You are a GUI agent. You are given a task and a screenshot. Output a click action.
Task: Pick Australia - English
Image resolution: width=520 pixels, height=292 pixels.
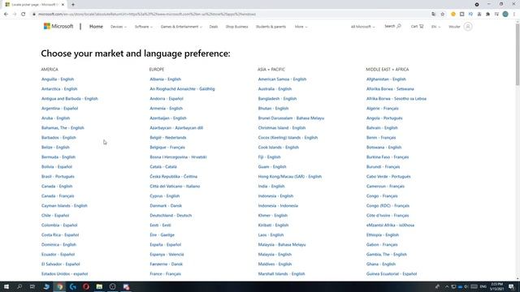coord(275,88)
